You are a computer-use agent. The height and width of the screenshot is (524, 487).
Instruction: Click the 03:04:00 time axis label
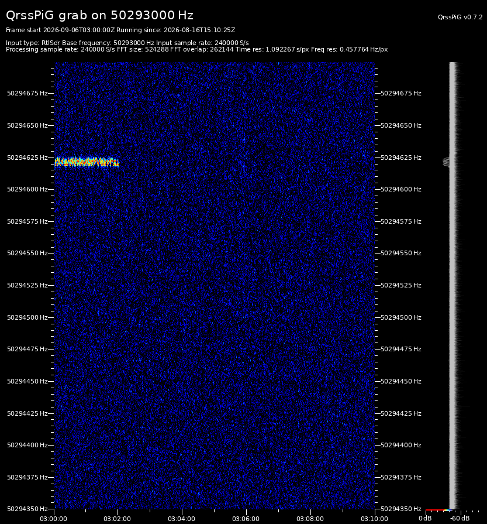182,519
